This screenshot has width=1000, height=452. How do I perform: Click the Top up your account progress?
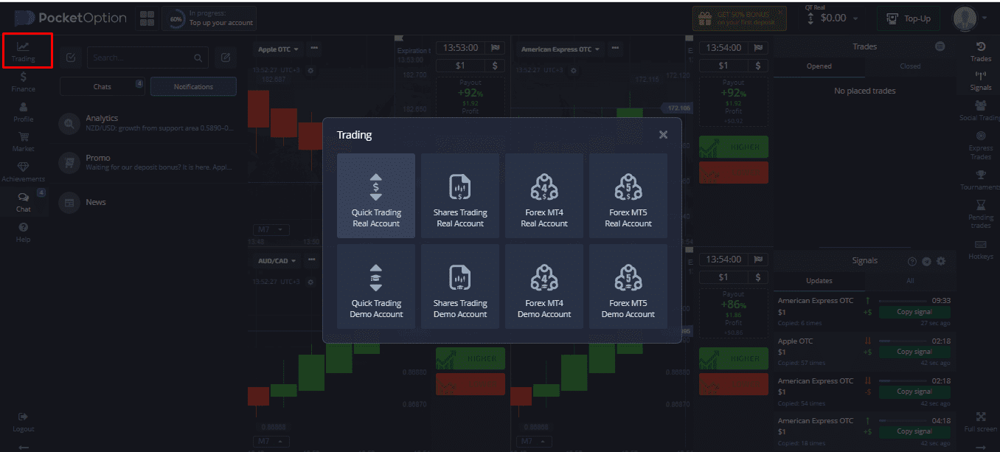pos(209,18)
